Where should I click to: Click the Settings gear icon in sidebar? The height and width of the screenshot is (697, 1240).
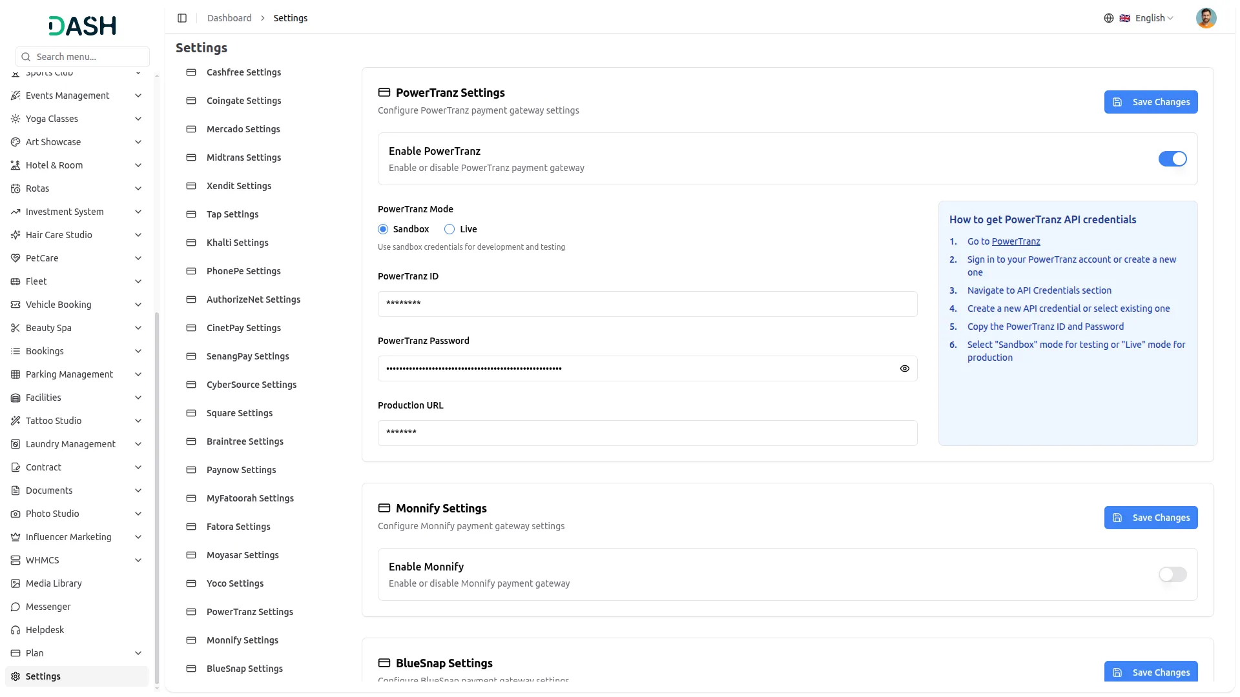15,676
